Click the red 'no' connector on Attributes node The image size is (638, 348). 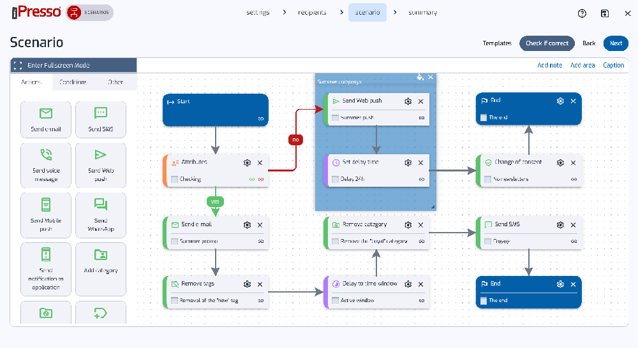tap(261, 179)
